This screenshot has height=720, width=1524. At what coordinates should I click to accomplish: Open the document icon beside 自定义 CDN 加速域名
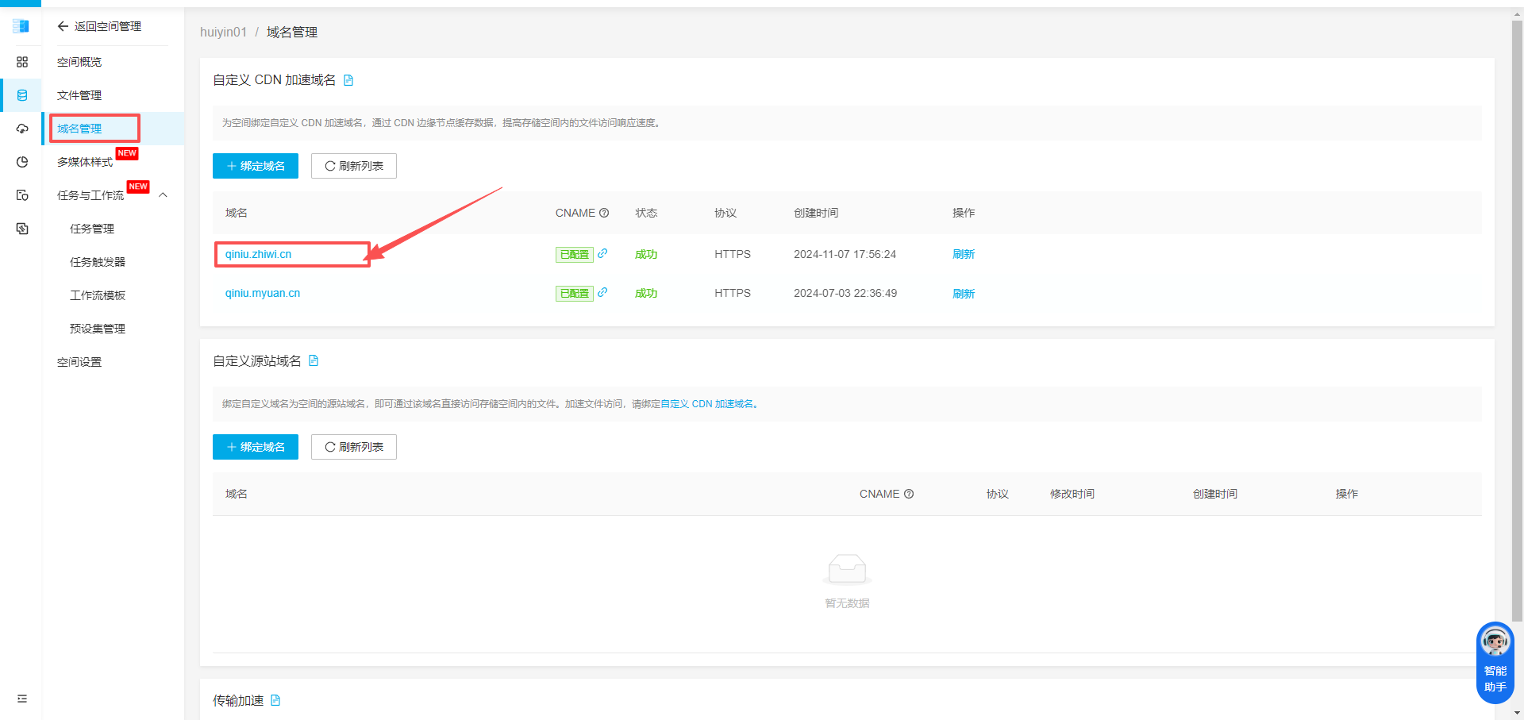[348, 80]
